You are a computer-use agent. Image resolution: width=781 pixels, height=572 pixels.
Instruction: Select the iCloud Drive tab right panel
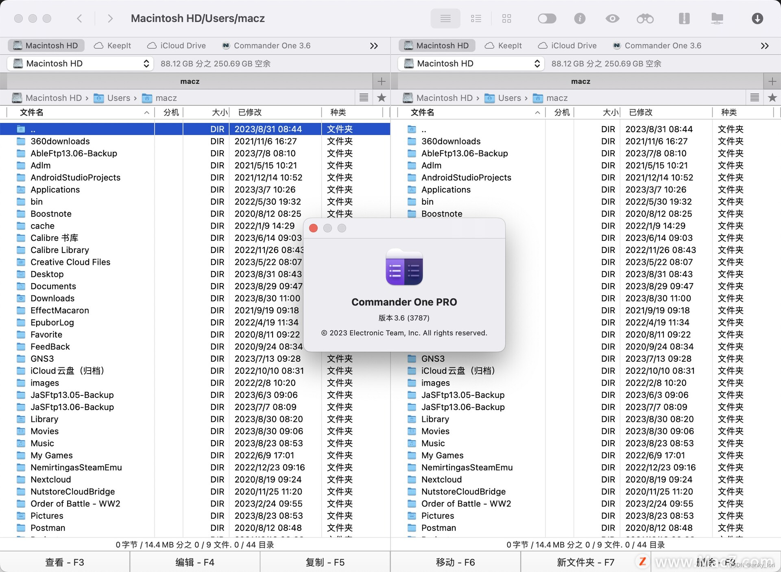click(569, 46)
